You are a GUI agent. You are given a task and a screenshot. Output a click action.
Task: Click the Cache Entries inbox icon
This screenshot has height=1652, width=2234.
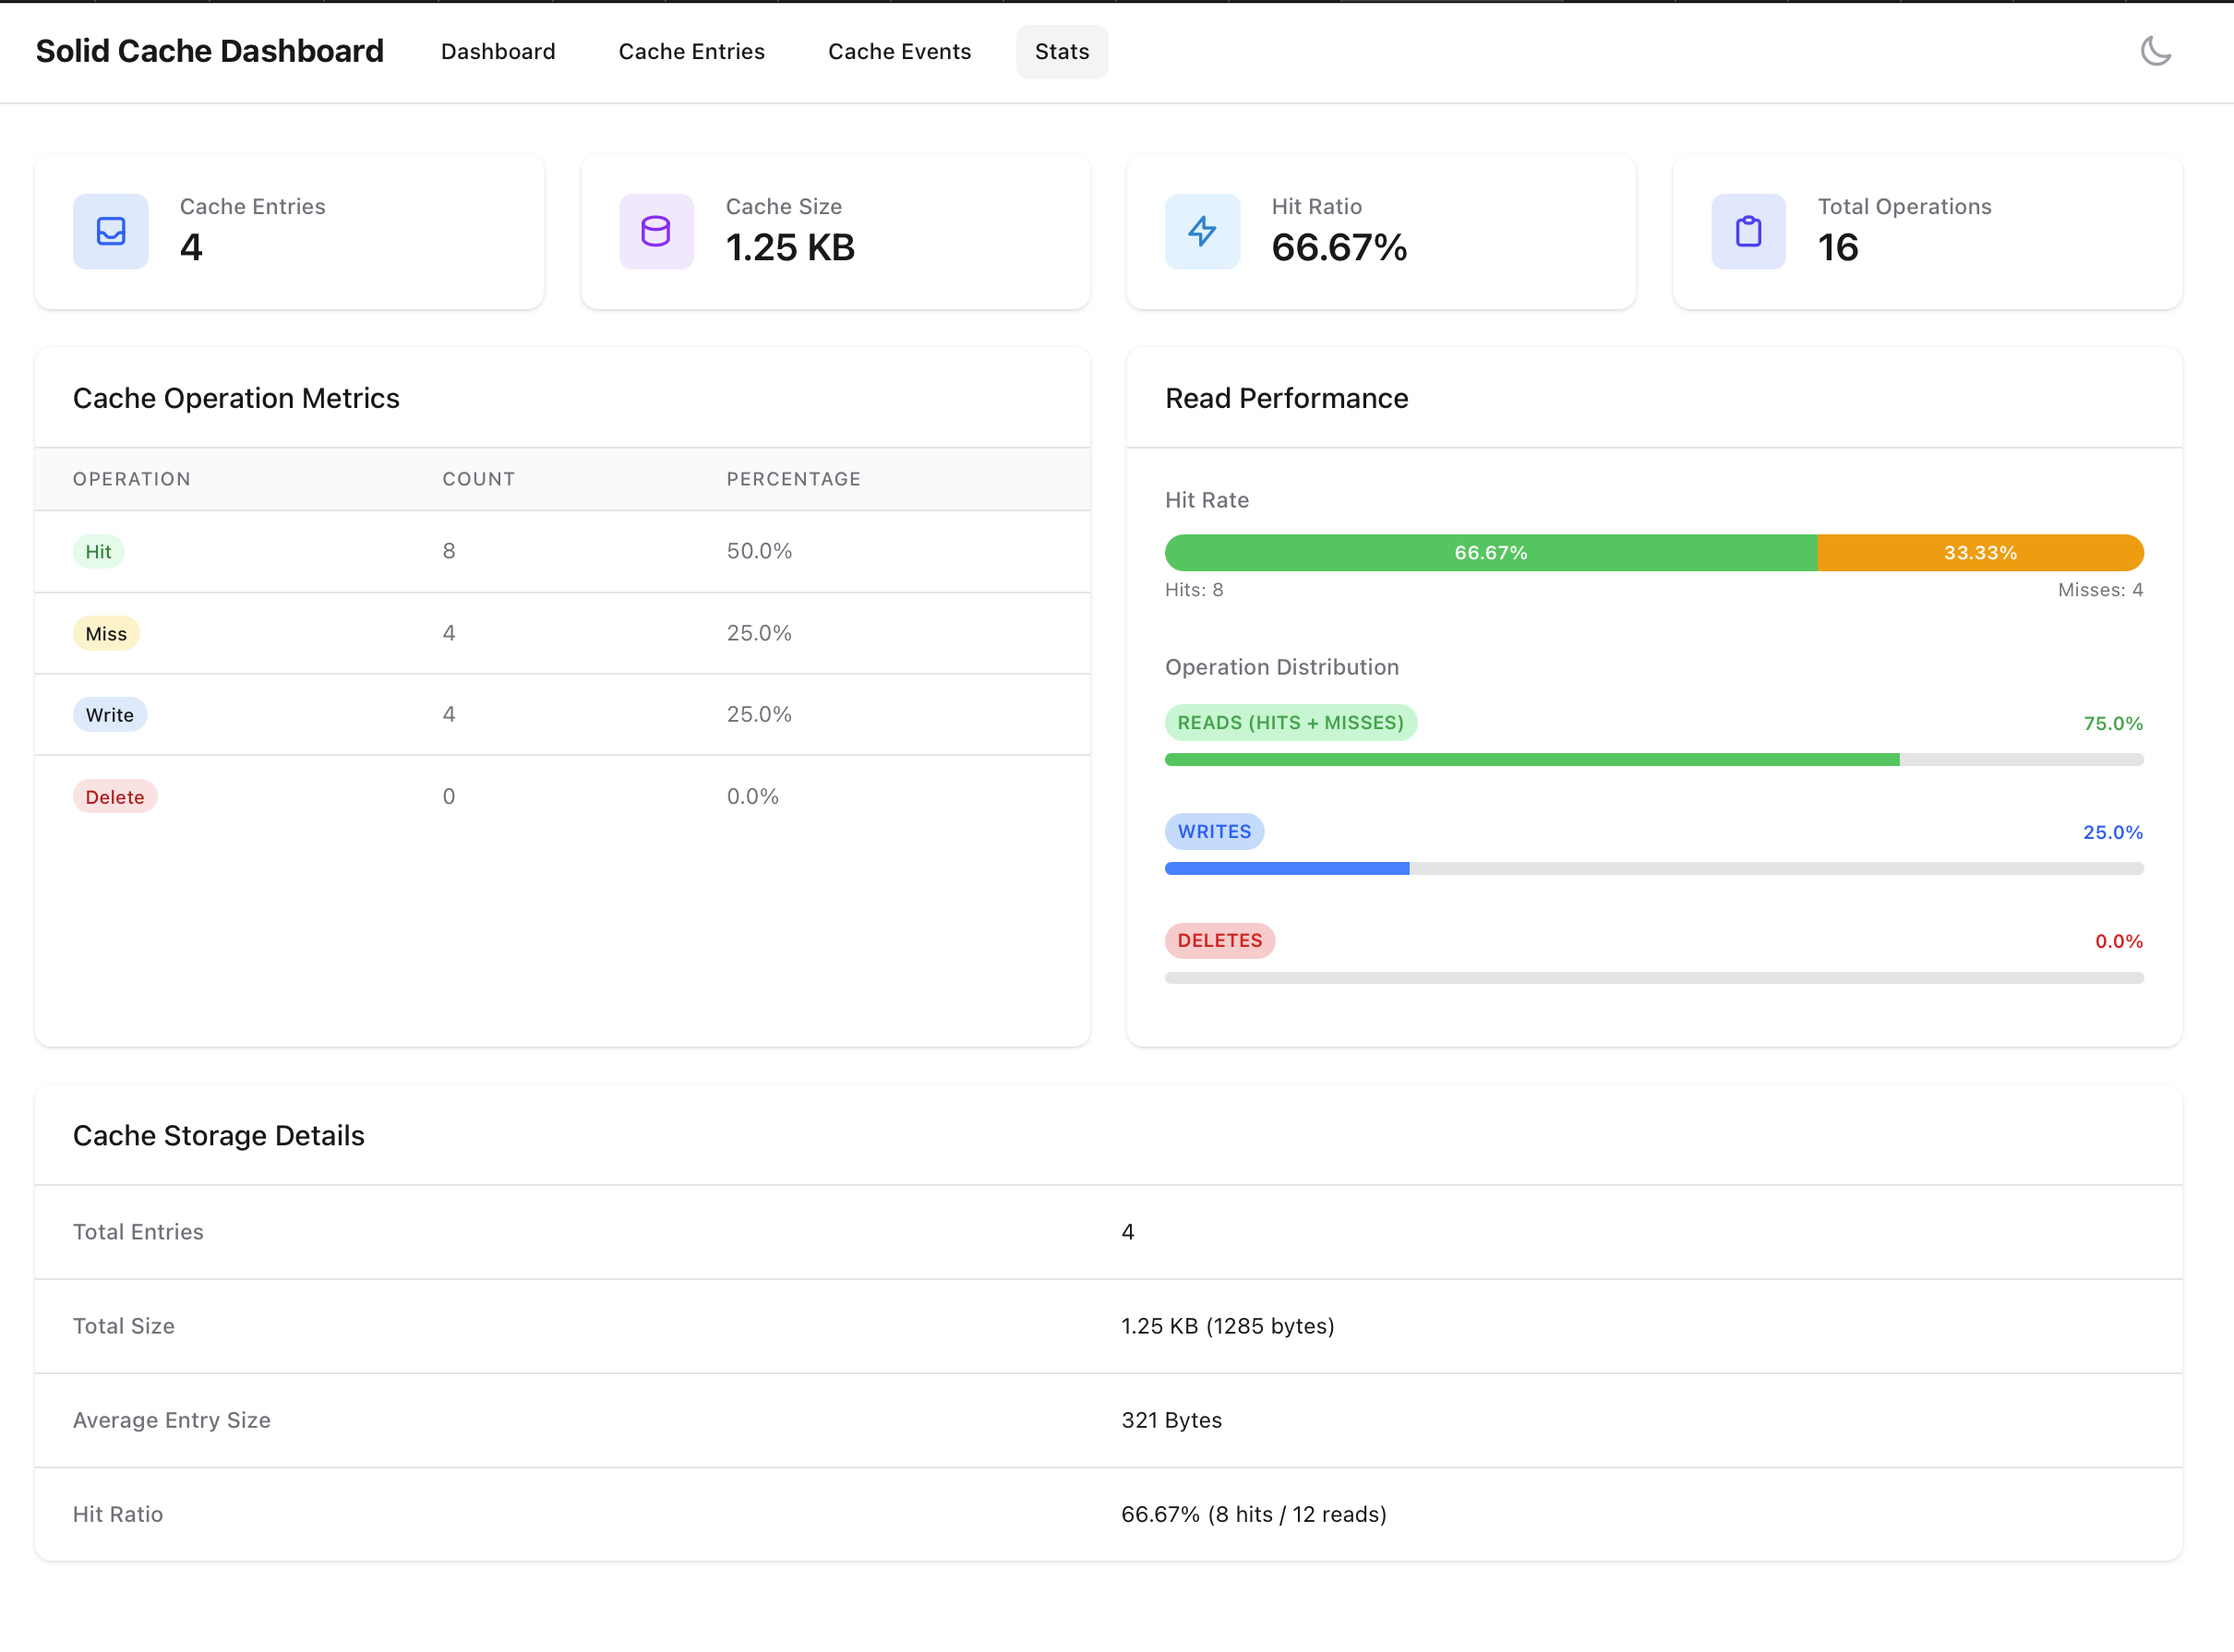pos(110,231)
